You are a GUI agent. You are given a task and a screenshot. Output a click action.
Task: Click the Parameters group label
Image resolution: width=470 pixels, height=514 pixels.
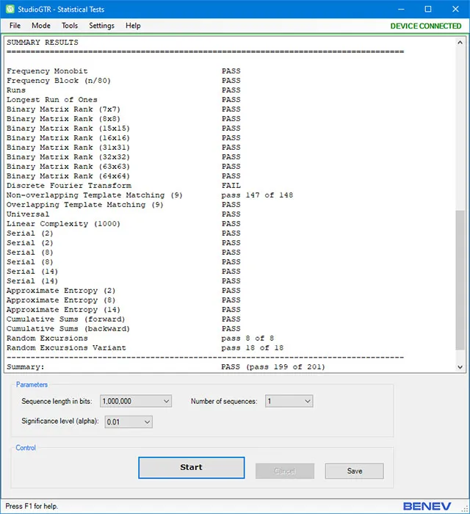point(32,385)
